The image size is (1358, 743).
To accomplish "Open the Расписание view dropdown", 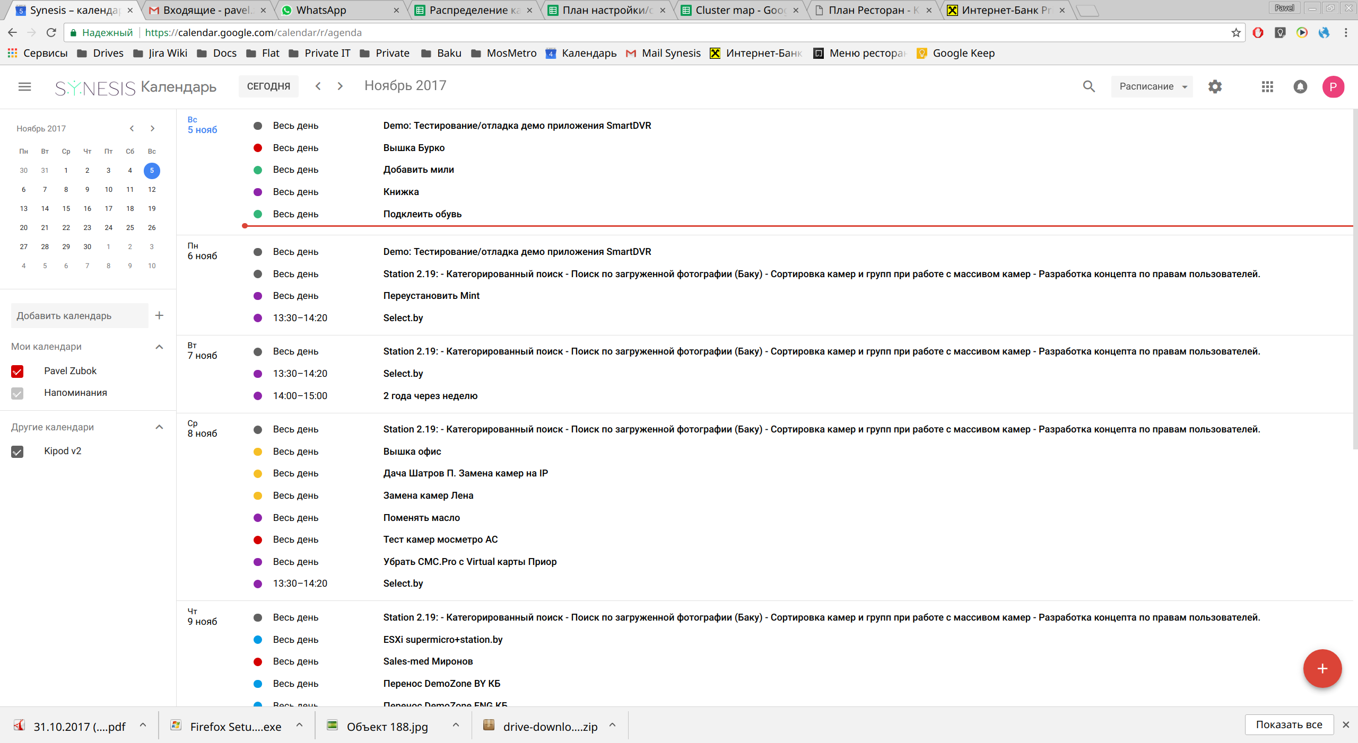I will coord(1152,86).
